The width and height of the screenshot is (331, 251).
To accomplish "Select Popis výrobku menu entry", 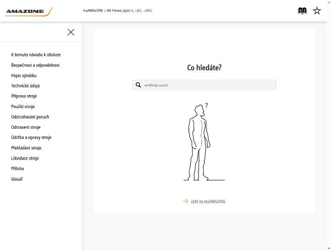I will [24, 75].
